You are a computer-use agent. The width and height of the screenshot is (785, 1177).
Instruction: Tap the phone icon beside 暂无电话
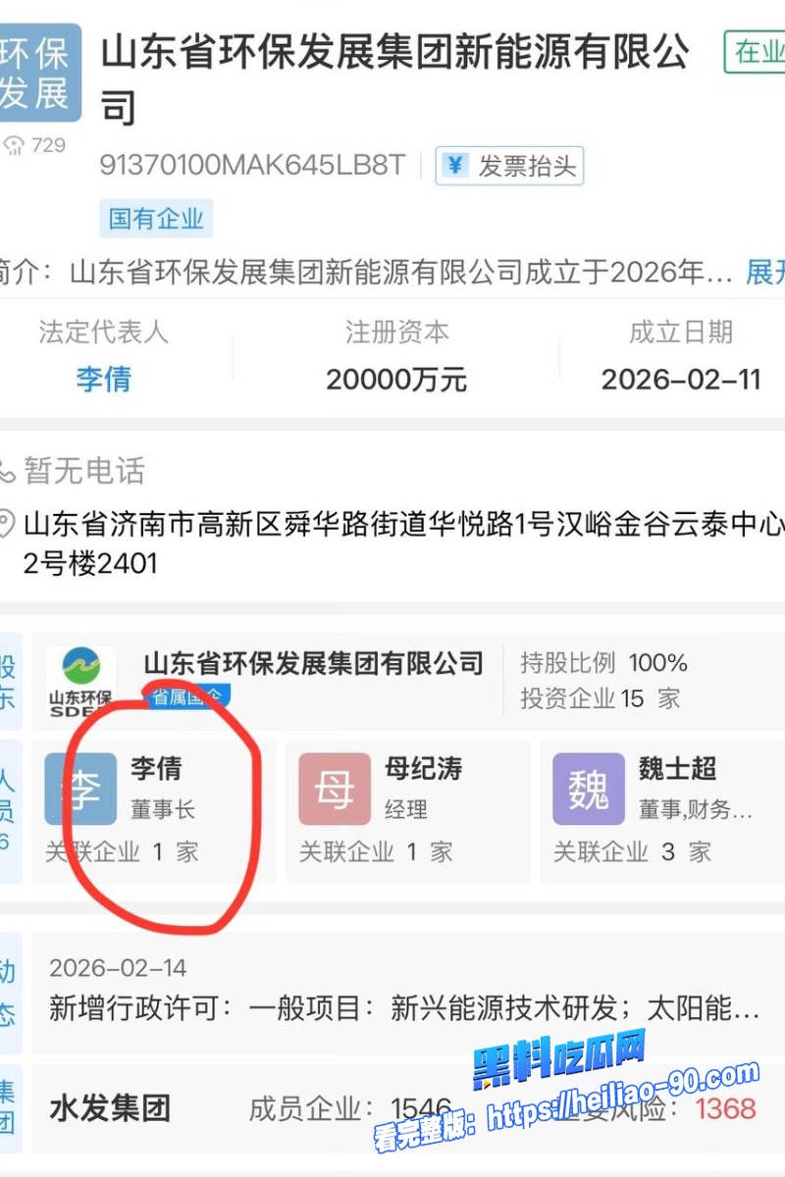7,471
